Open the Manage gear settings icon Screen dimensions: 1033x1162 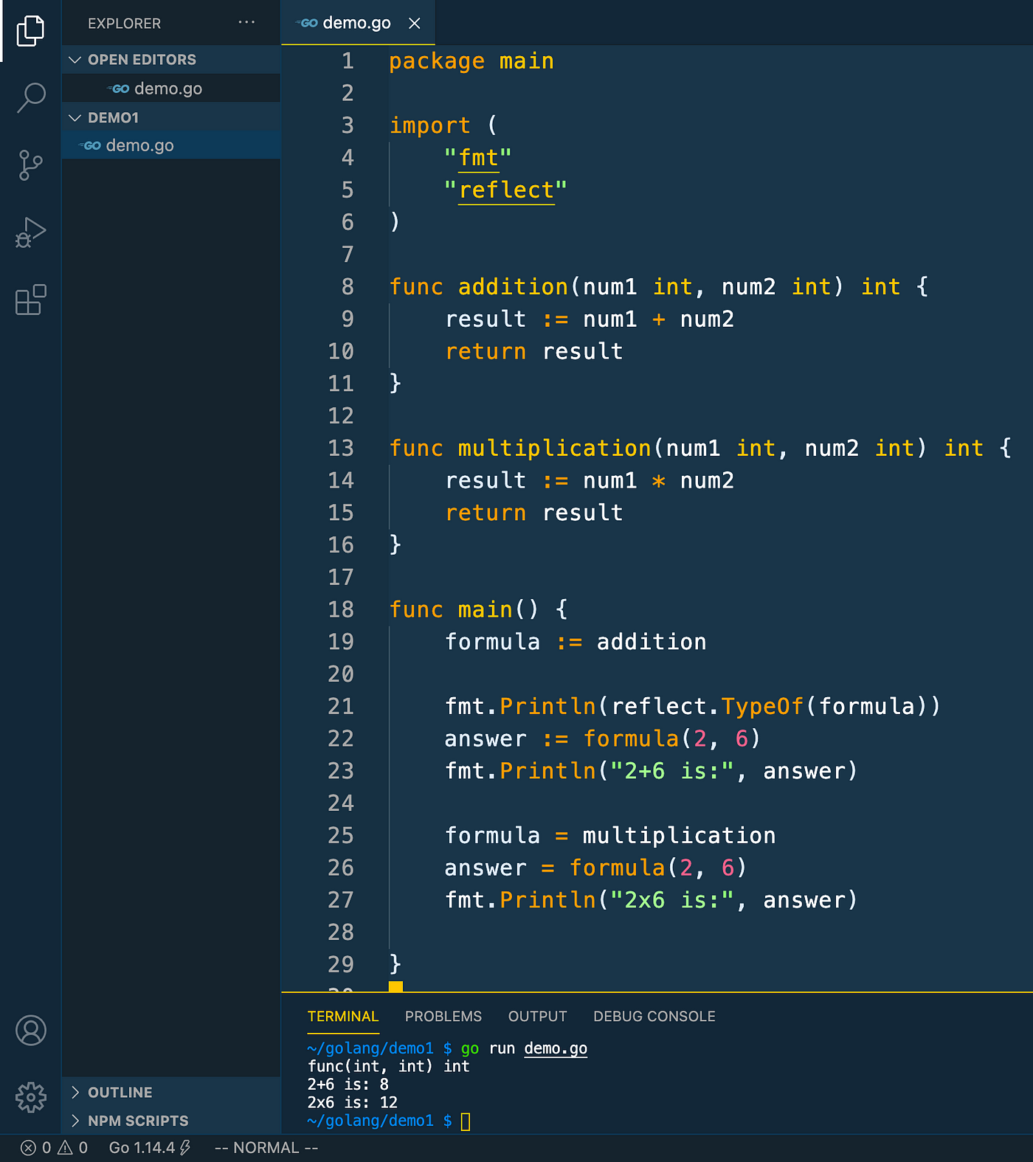click(31, 1097)
